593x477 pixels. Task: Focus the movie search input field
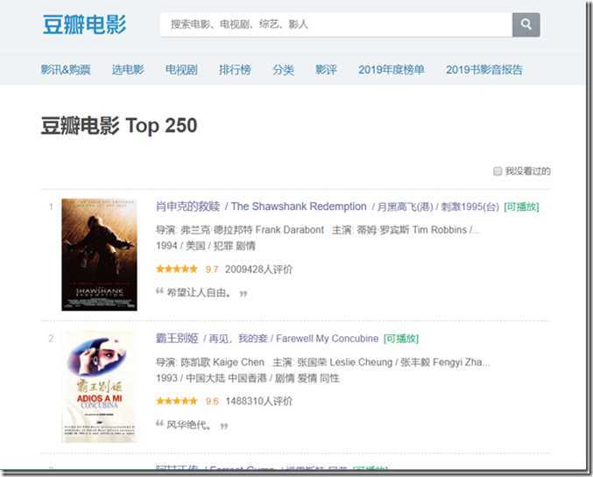(336, 25)
